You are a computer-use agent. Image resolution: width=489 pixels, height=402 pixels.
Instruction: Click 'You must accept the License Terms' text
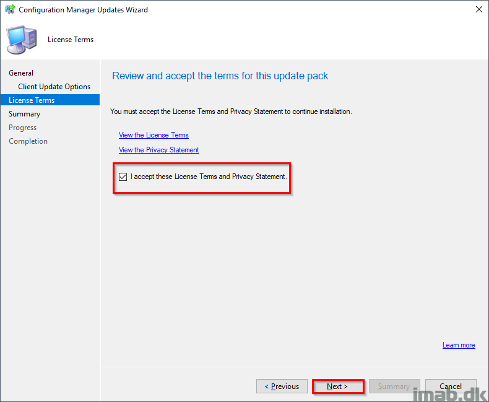pos(231,111)
